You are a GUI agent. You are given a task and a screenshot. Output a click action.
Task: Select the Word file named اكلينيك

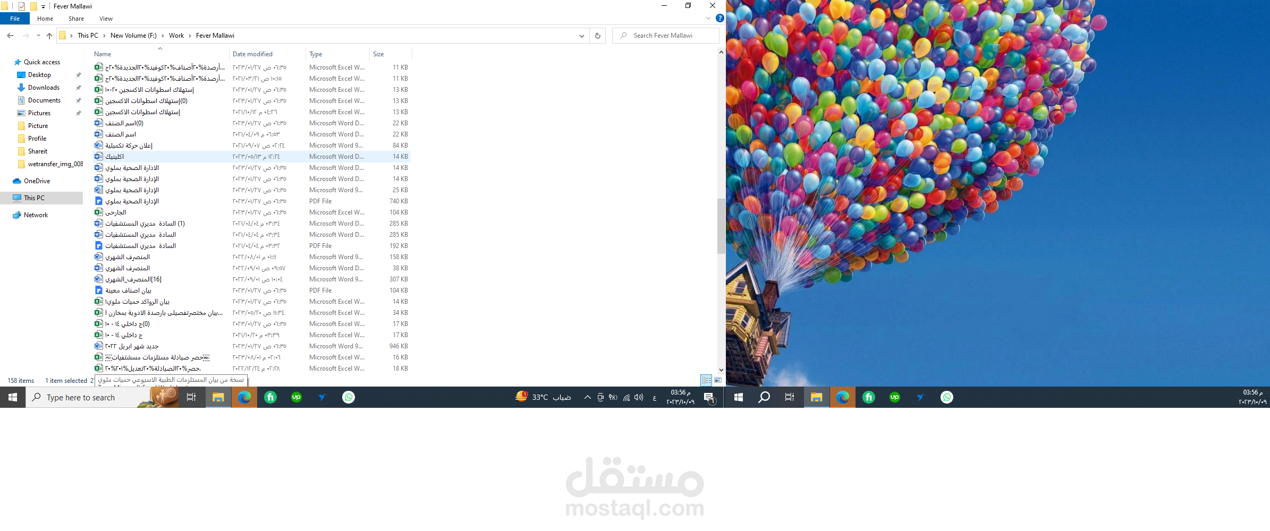(251, 157)
